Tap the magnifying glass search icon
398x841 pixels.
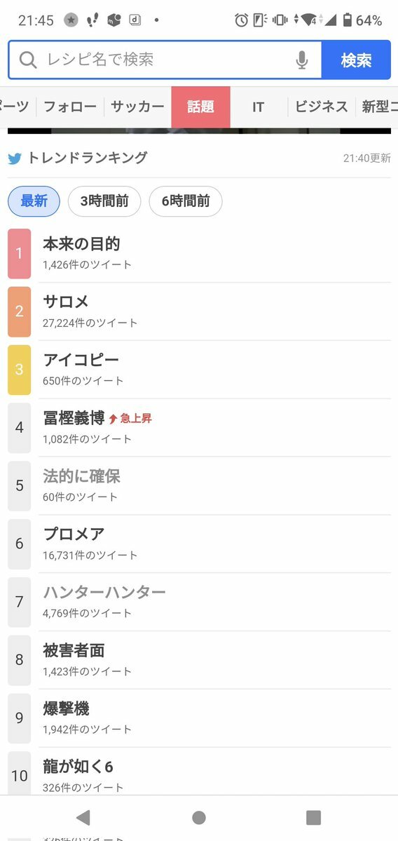(x=28, y=60)
